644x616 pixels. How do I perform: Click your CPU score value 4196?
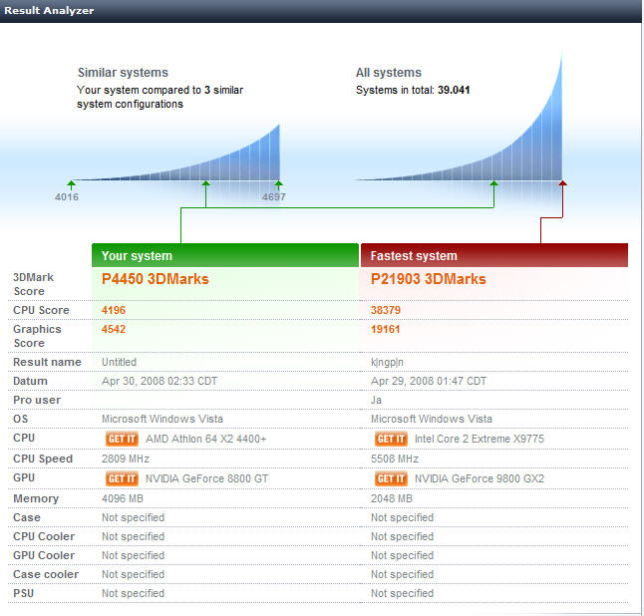point(114,310)
